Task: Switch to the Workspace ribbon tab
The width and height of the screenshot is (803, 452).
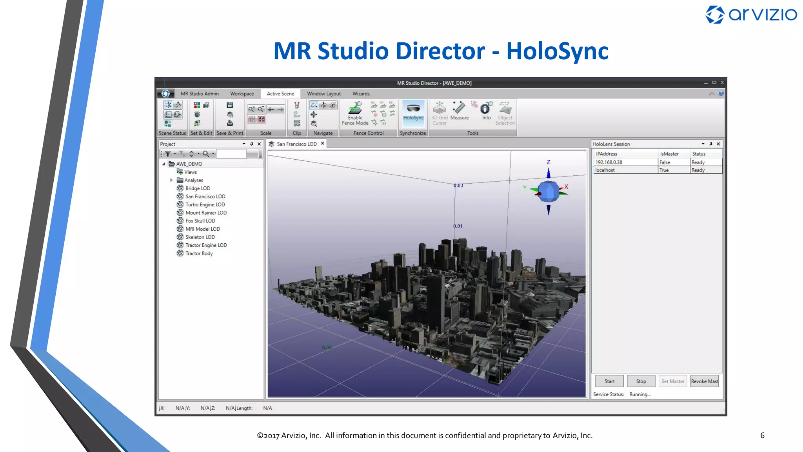Action: coord(242,94)
